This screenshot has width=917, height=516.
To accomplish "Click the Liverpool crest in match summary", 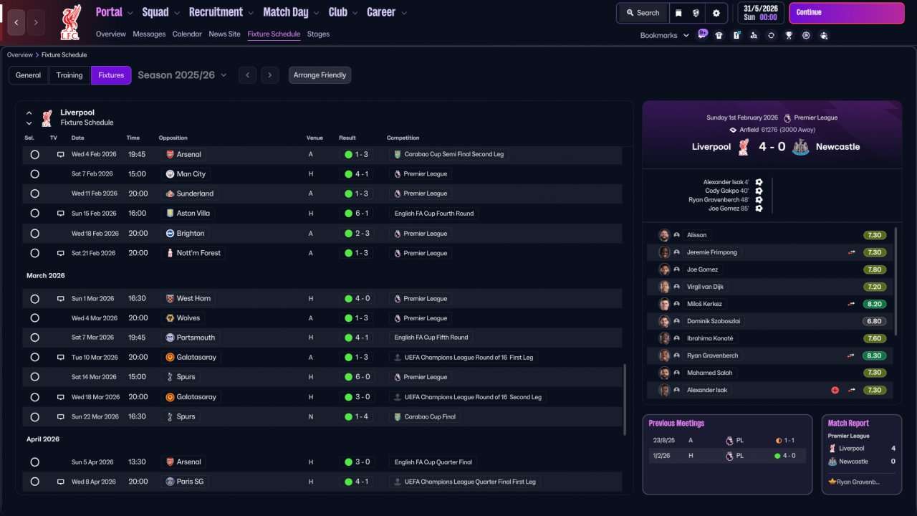I will 744,147.
